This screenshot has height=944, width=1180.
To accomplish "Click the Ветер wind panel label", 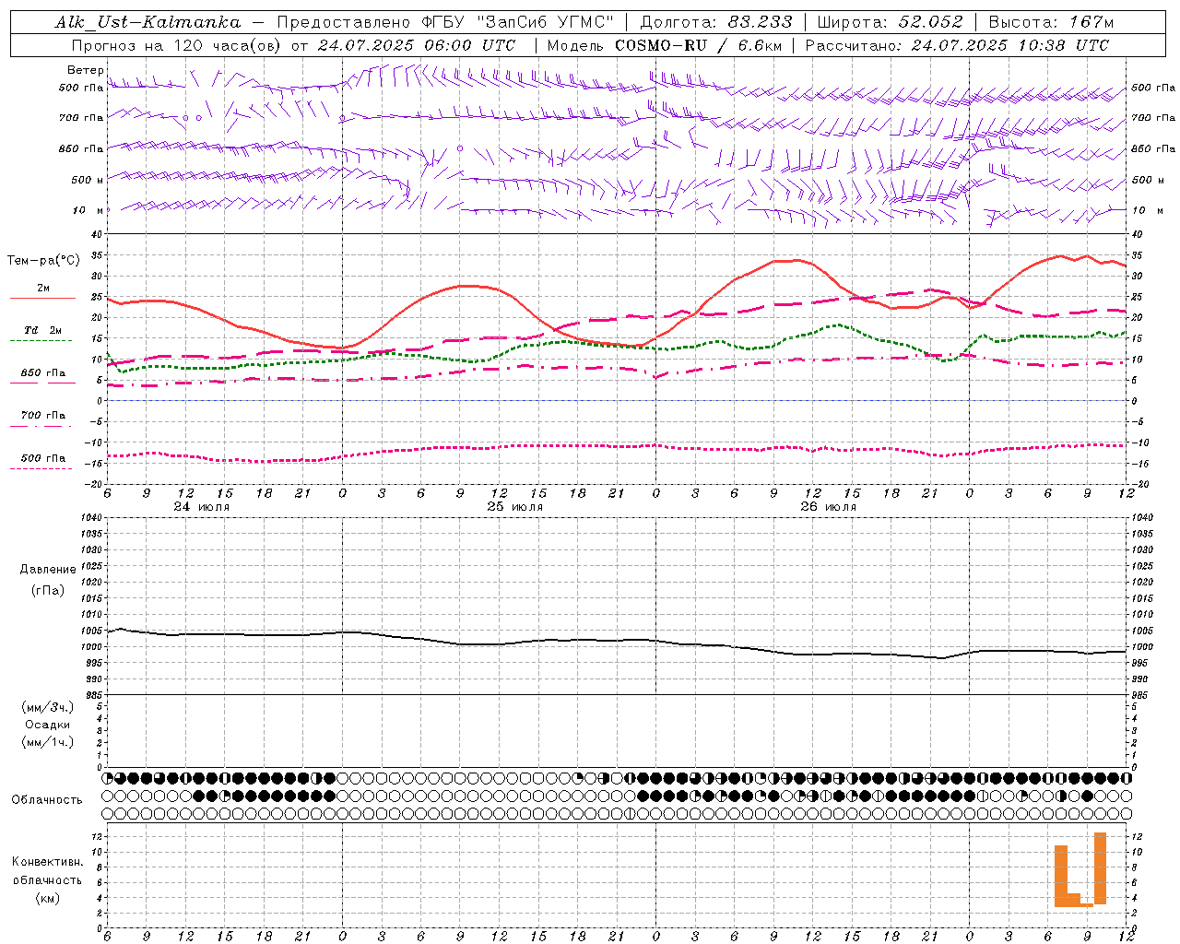I will [86, 70].
